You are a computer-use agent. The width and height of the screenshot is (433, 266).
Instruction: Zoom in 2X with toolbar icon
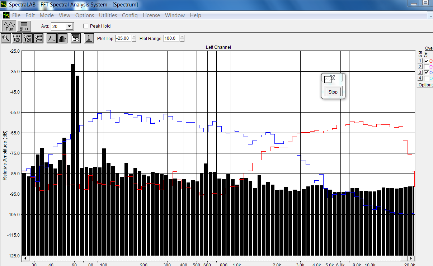(17, 38)
